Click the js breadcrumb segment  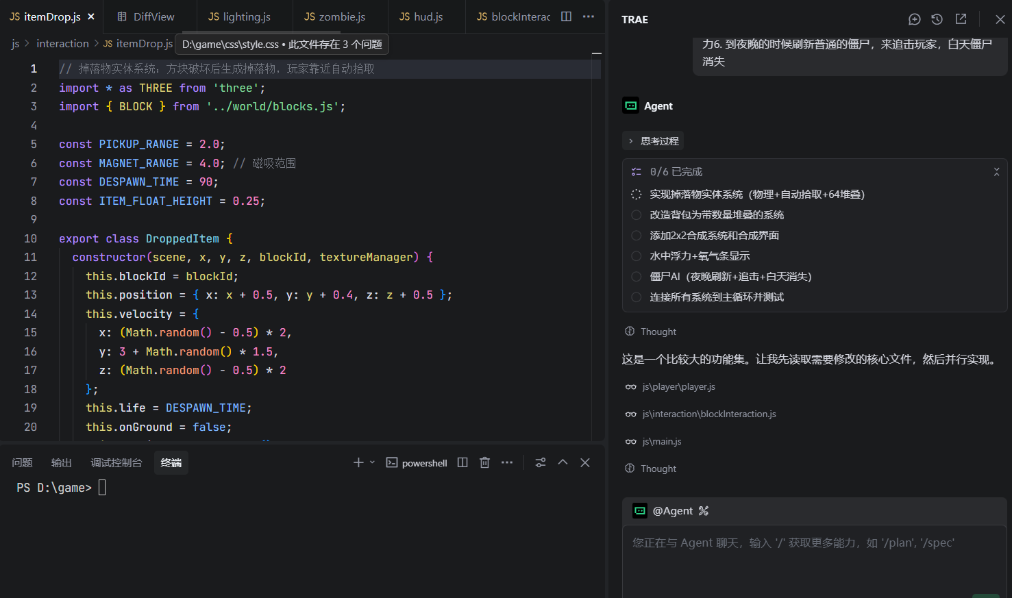[x=15, y=44]
